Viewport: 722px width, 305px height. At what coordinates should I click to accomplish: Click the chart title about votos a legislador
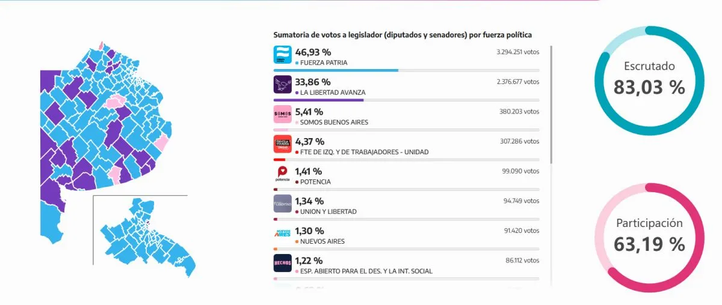click(x=402, y=35)
